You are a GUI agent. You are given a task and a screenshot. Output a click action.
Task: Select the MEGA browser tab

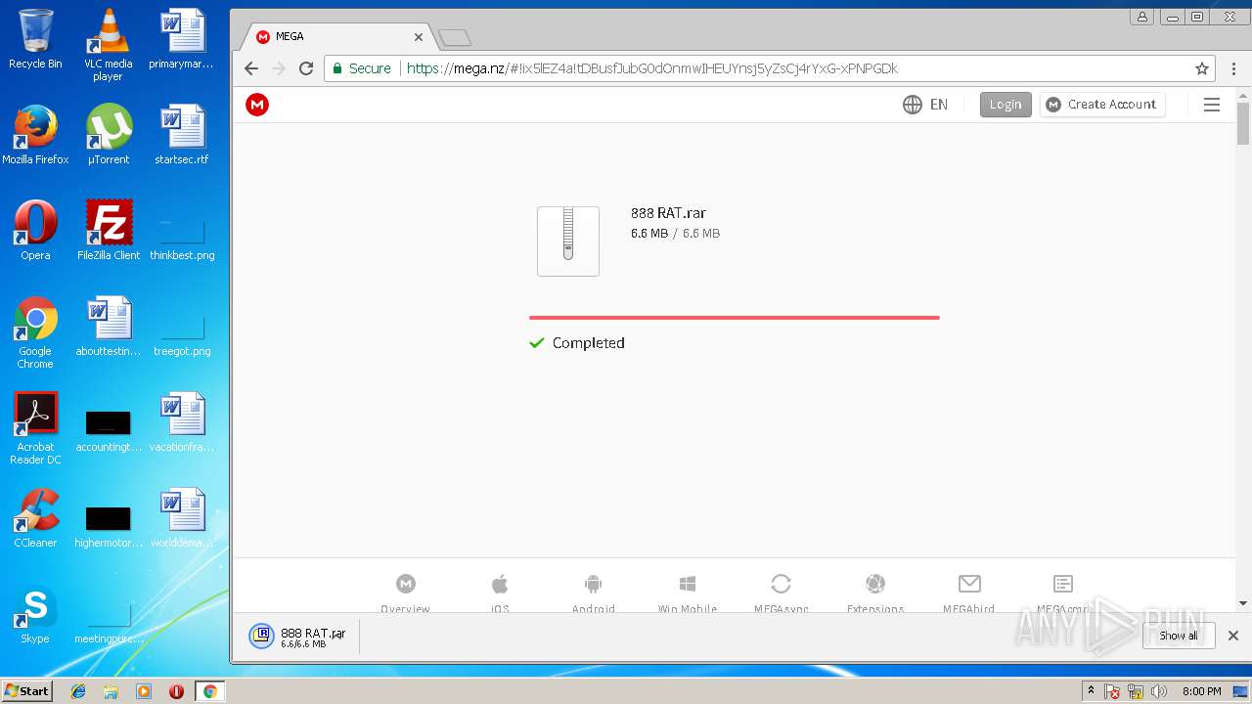click(335, 37)
